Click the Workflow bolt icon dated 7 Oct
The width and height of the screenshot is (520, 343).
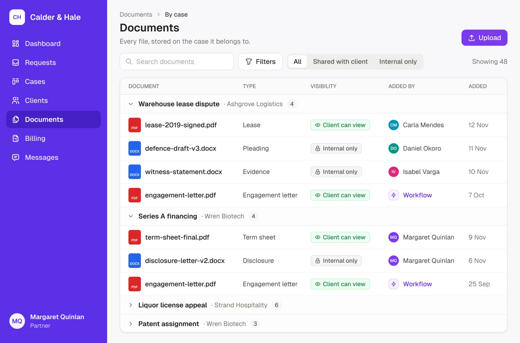click(394, 195)
